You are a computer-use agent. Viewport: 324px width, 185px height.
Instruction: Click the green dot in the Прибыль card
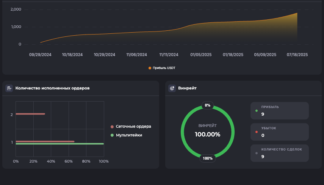tap(257, 111)
